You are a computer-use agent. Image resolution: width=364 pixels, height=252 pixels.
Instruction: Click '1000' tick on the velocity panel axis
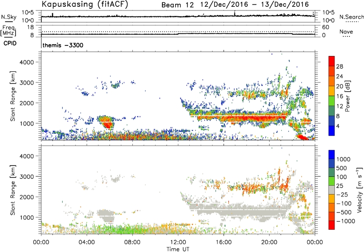[x=27, y=217]
